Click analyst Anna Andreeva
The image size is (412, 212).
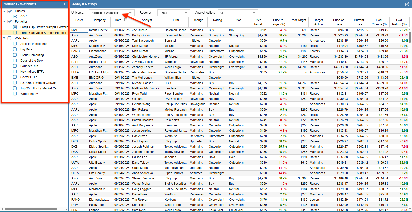tap(142, 173)
